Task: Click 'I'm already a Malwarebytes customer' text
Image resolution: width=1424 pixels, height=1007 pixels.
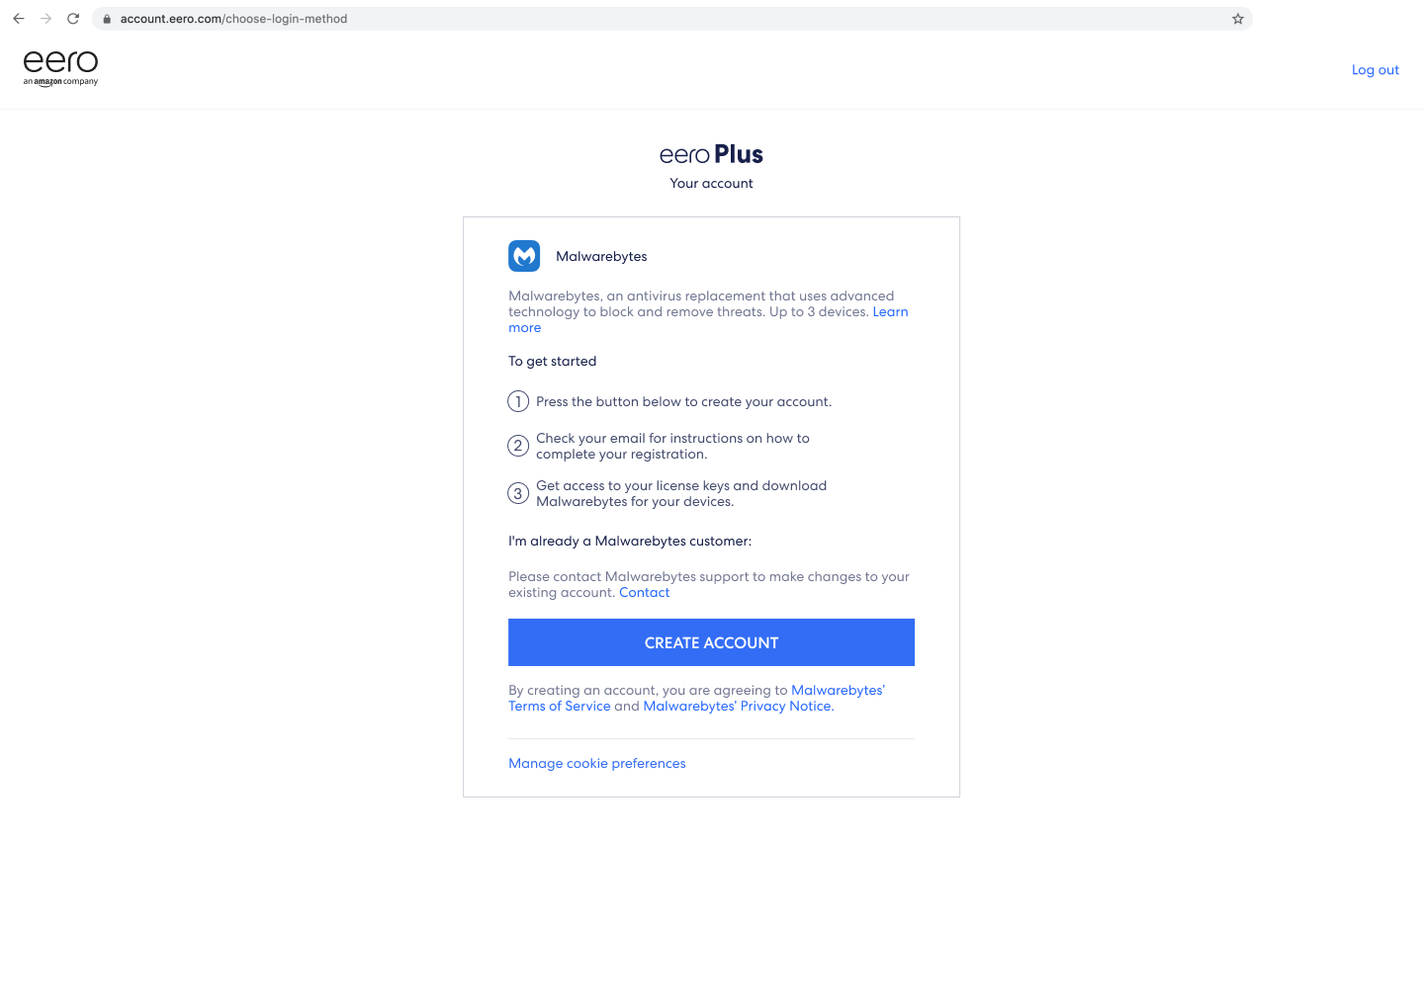Action: (x=630, y=542)
